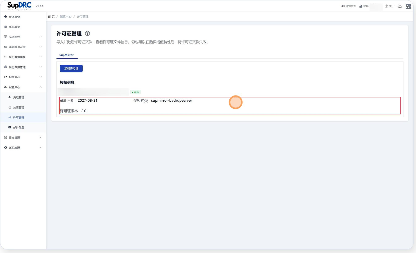Expand the 备份数据策略 chevron
The width and height of the screenshot is (416, 253).
(x=41, y=57)
